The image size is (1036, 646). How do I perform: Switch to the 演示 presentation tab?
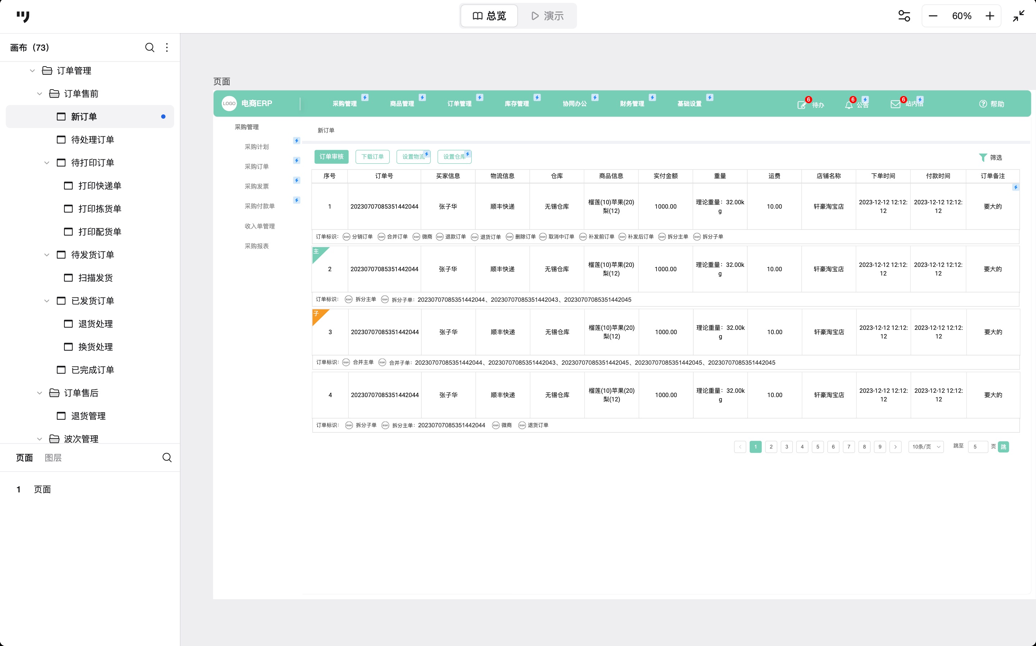(547, 16)
